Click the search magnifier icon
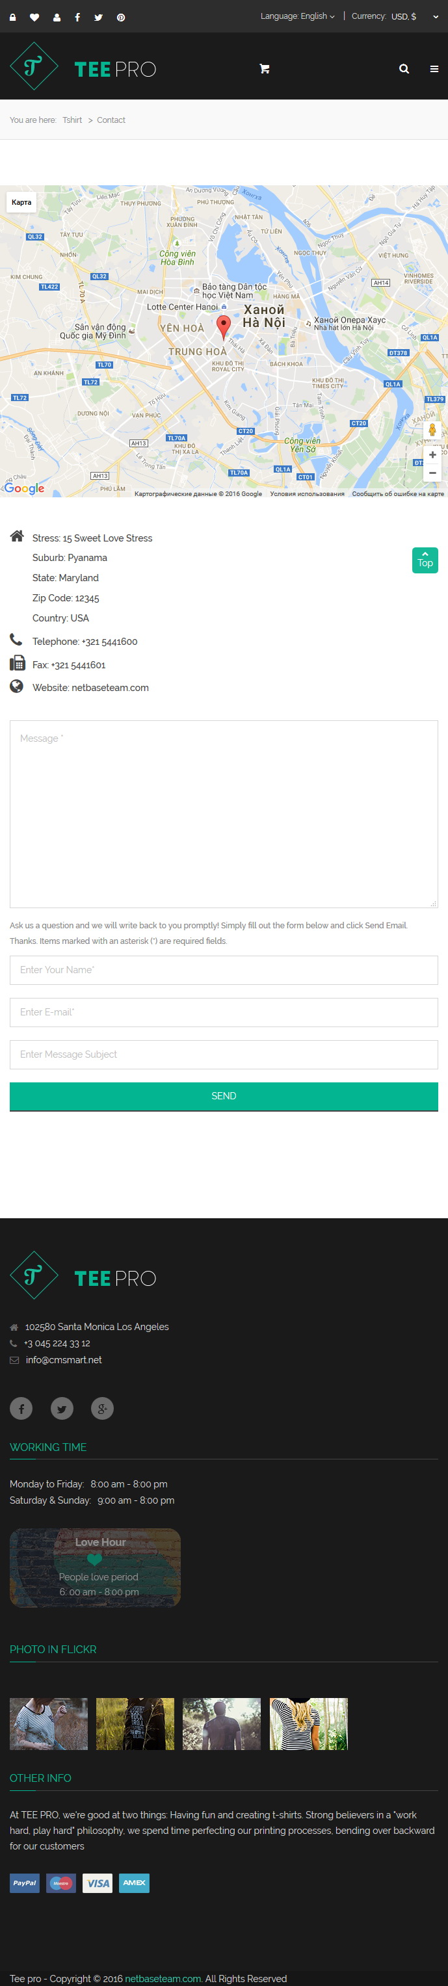The height and width of the screenshot is (1986, 448). point(404,69)
